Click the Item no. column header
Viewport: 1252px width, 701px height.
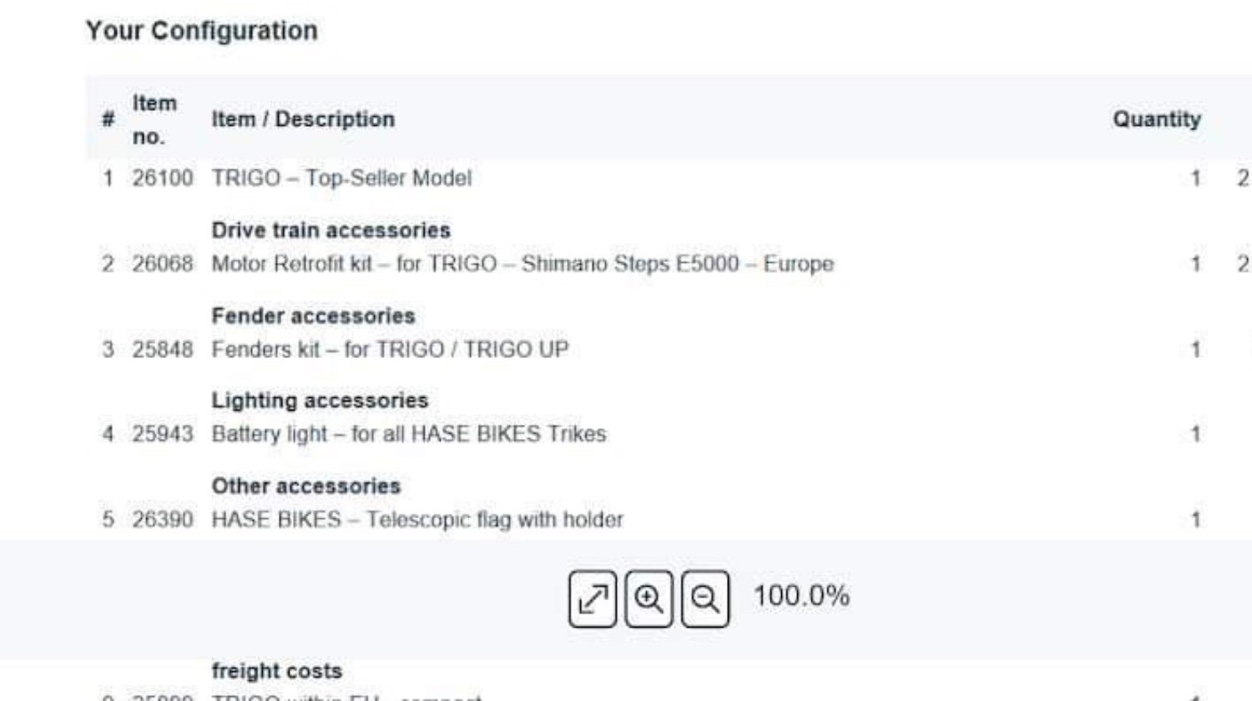(x=155, y=119)
